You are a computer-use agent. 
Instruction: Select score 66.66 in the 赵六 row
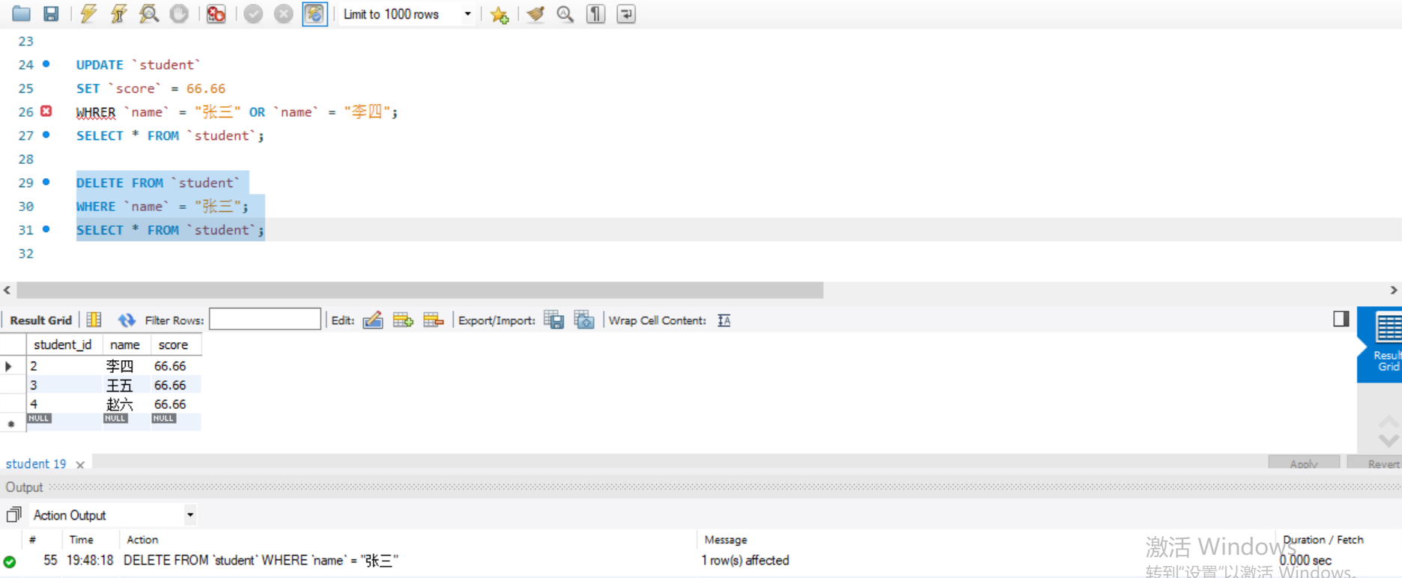(176, 404)
